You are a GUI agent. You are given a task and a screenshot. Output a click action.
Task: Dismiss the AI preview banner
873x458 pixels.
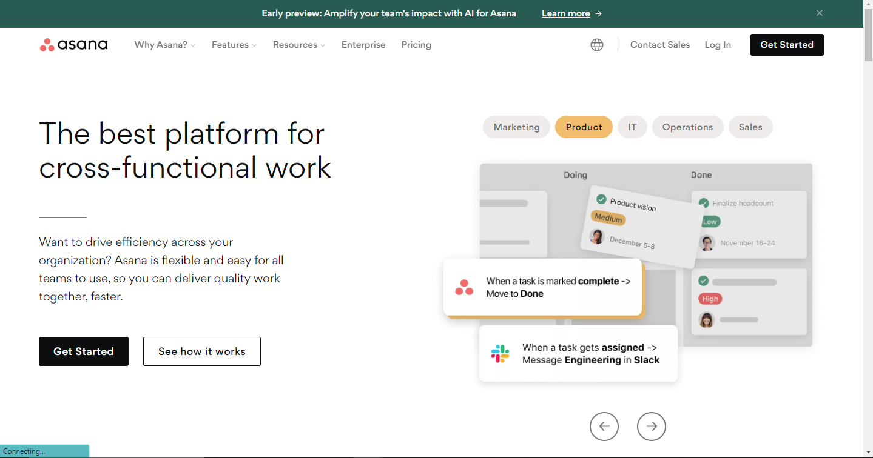coord(820,13)
